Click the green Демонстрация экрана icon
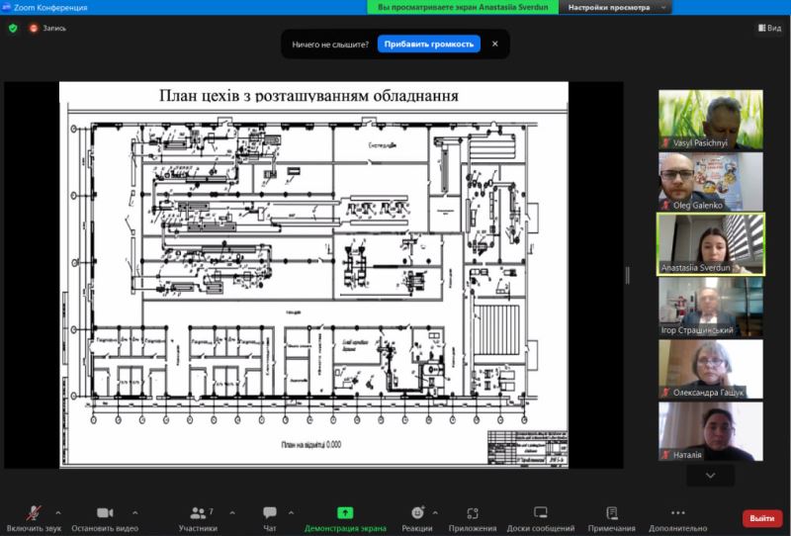 345,513
